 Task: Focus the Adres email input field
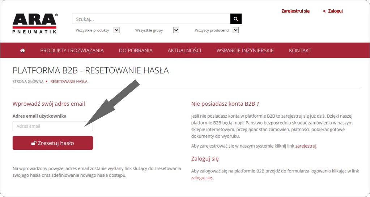(52, 126)
